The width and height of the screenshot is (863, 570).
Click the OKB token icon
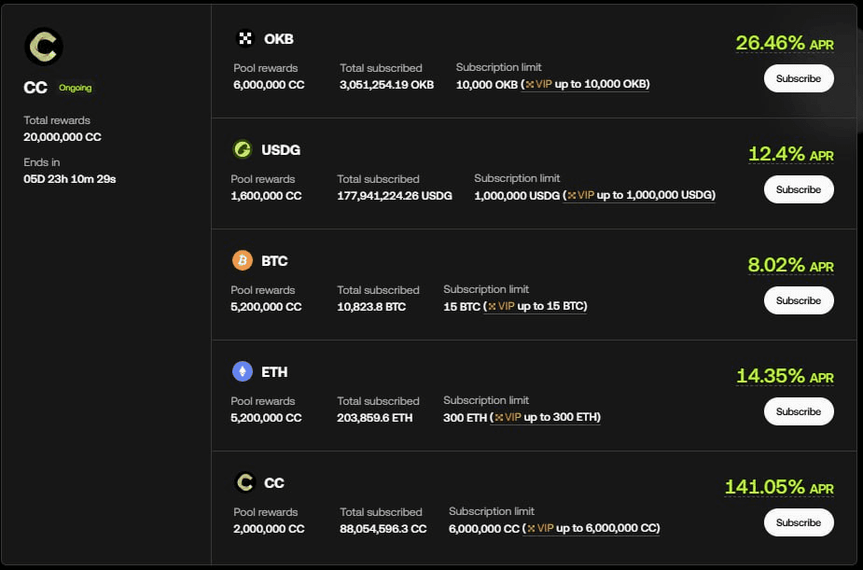[245, 39]
